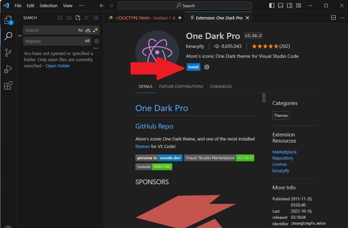Click inside the Replace input field
348x228 pixels.
coord(51,41)
